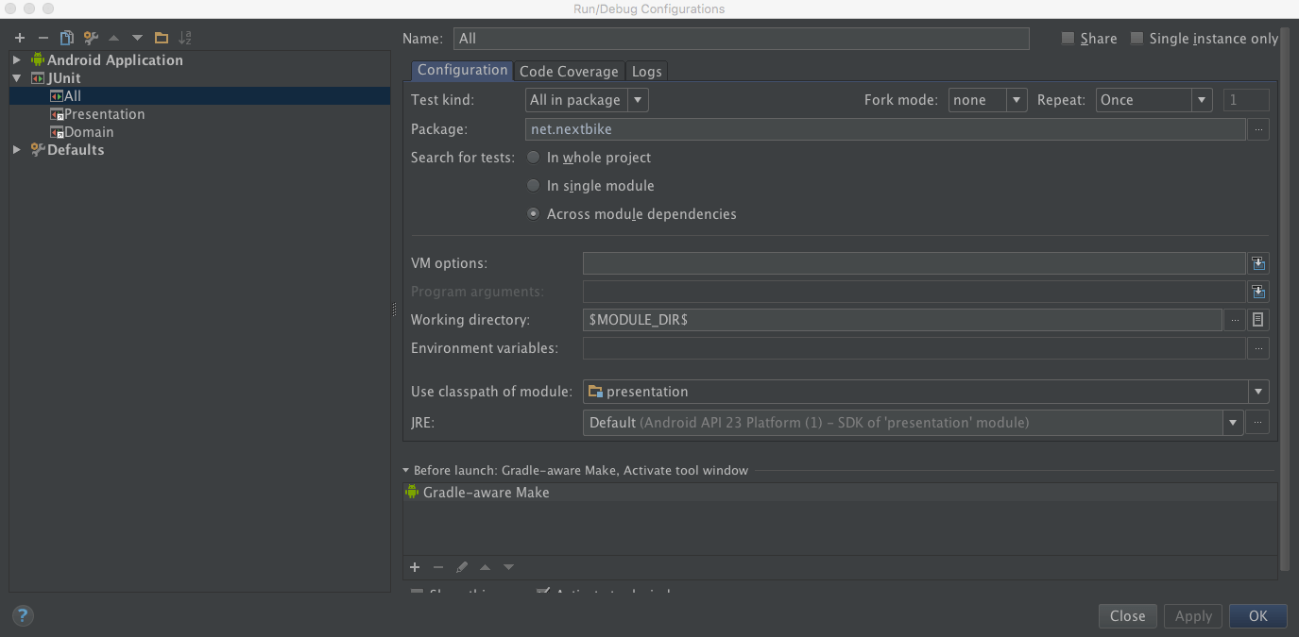Edit the Gradle-aware Make task

461,566
